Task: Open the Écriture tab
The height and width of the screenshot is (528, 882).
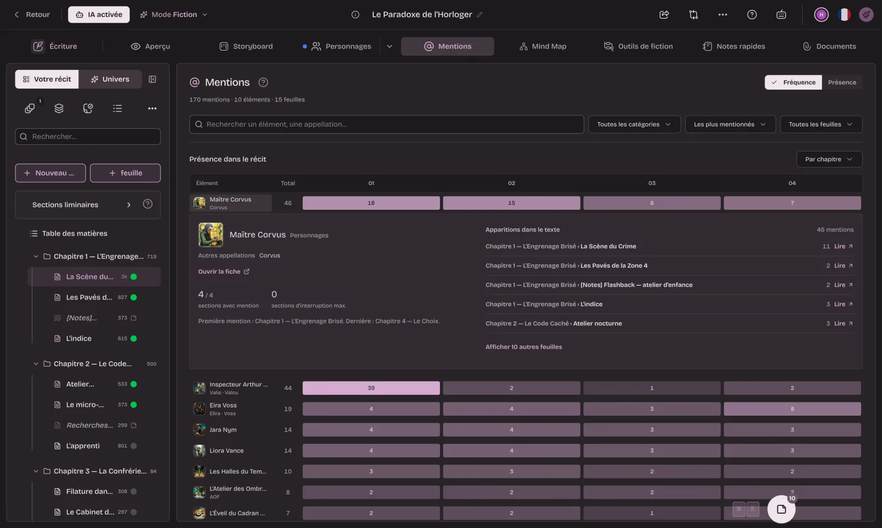Action: [55, 46]
